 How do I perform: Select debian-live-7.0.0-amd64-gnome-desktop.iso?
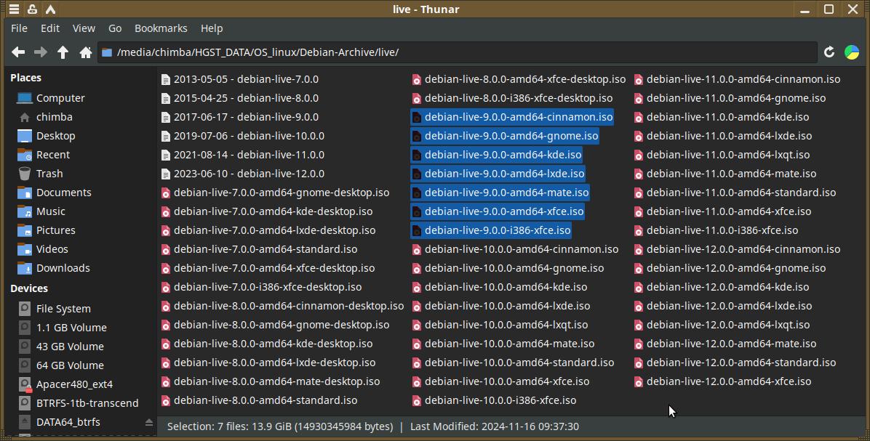(275, 193)
